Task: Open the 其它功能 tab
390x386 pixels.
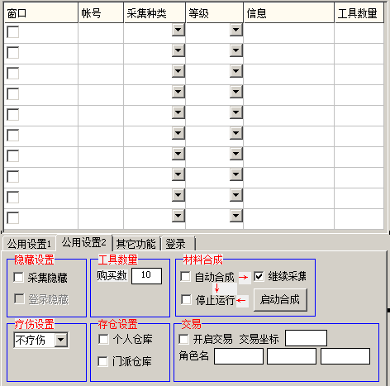Action: (136, 244)
